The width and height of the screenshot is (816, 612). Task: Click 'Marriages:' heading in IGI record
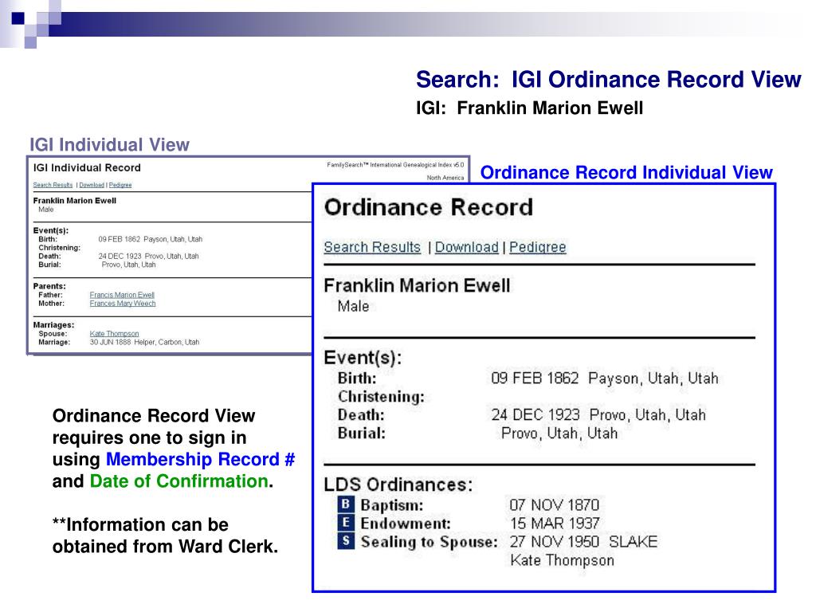click(53, 325)
